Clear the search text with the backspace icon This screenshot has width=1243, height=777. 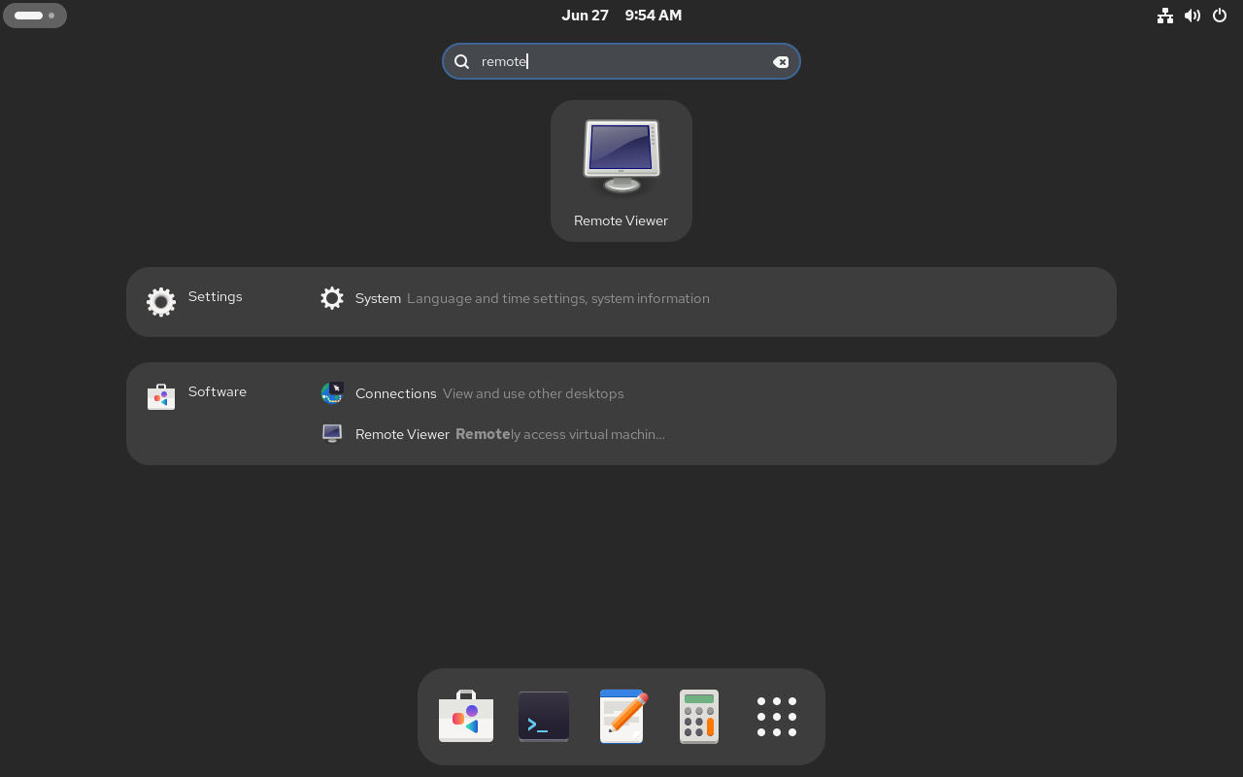pyautogui.click(x=781, y=61)
